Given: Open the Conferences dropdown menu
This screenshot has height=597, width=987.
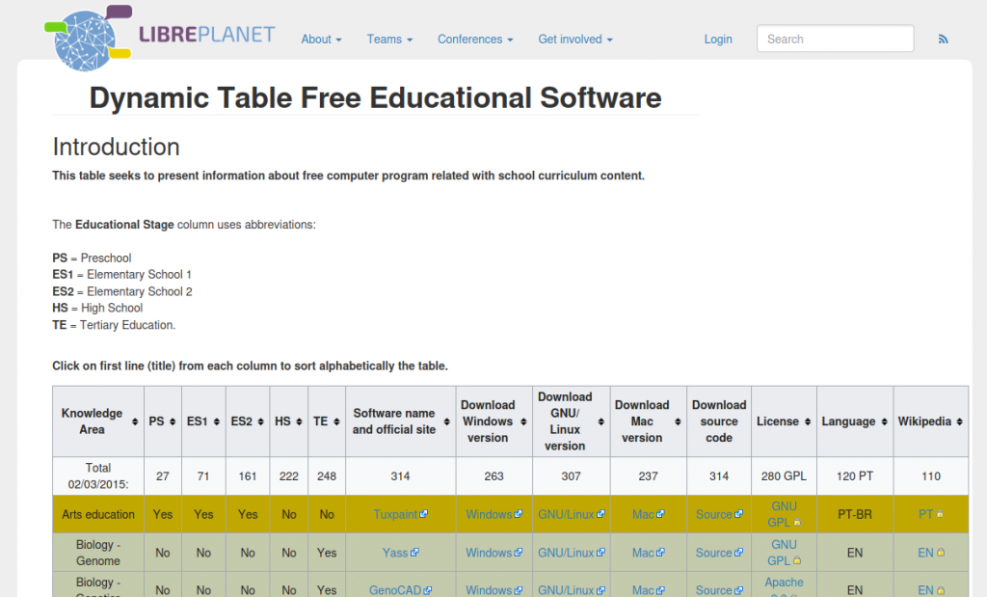Looking at the screenshot, I should pos(475,39).
